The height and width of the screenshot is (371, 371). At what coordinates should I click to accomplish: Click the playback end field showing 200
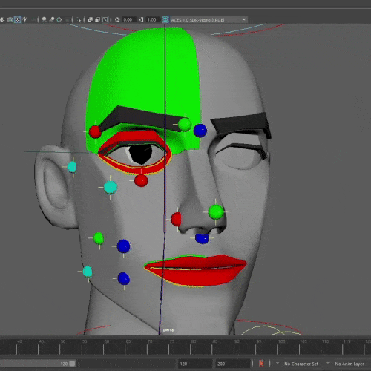232,364
